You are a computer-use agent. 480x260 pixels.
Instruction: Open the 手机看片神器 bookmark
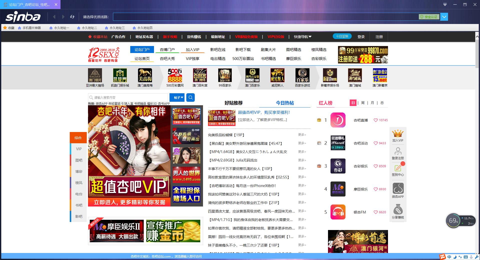point(29,28)
